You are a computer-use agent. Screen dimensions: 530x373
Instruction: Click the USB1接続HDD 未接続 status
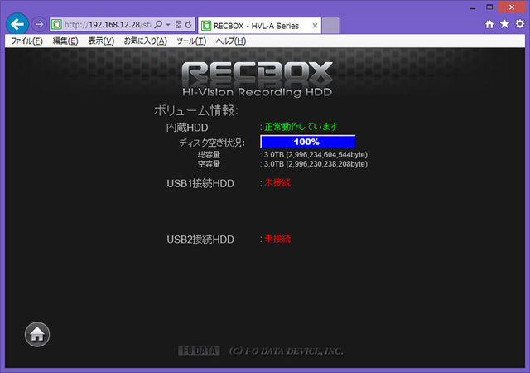coord(277,183)
